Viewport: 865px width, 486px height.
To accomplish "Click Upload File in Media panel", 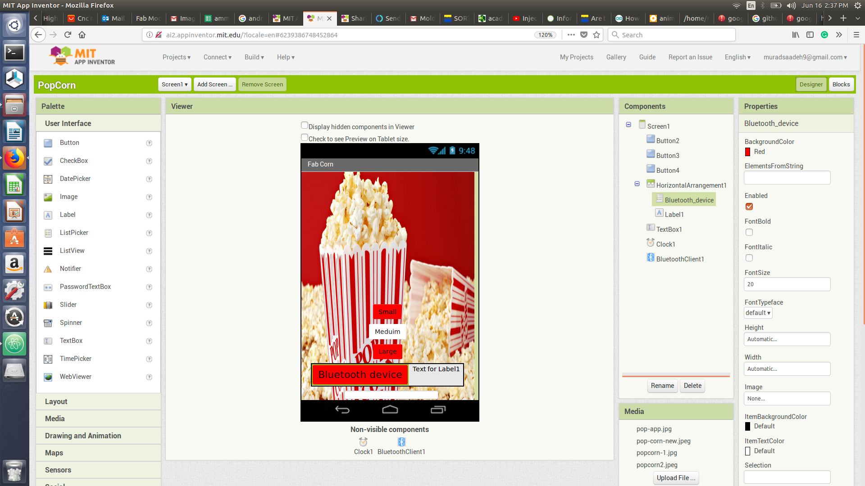I will tap(676, 478).
